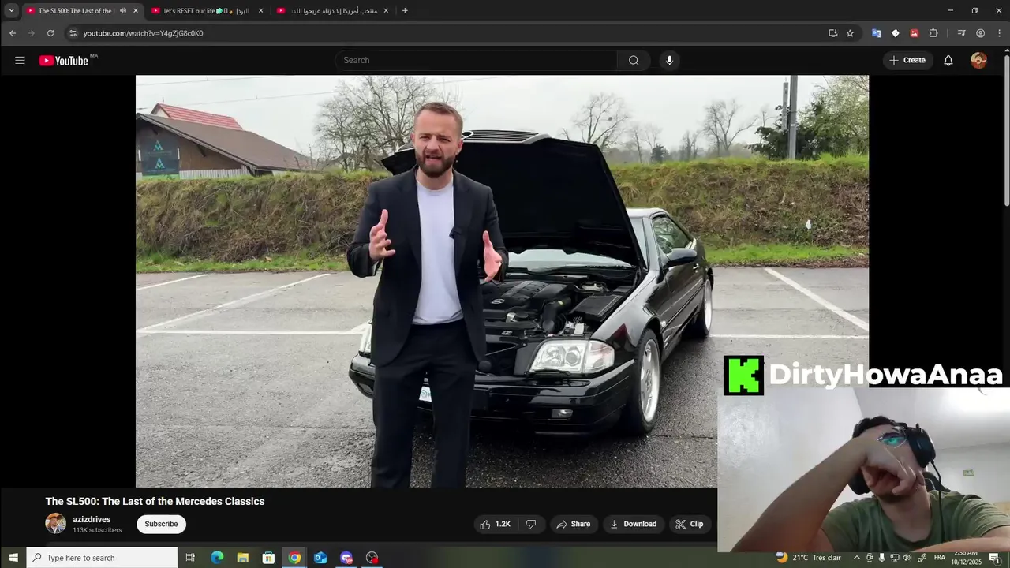The width and height of the screenshot is (1010, 568).
Task: Click the browser address bar URL
Action: 143,33
